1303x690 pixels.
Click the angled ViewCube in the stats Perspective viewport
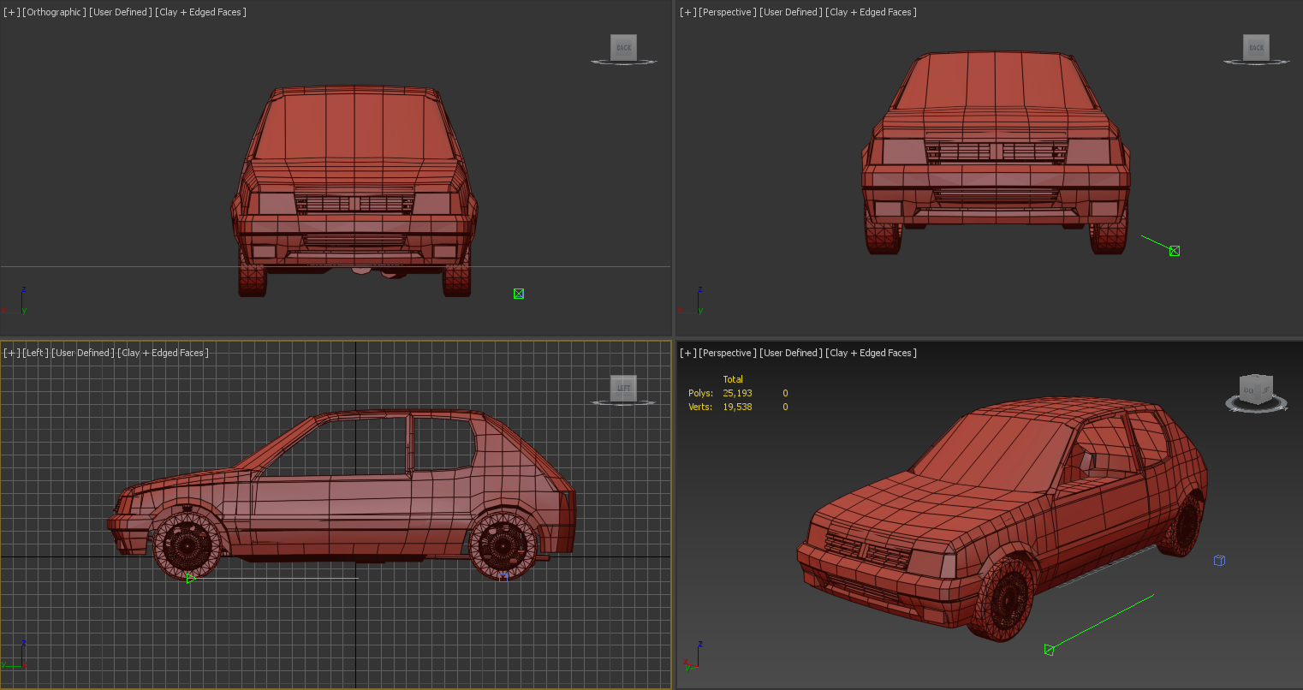[x=1256, y=390]
